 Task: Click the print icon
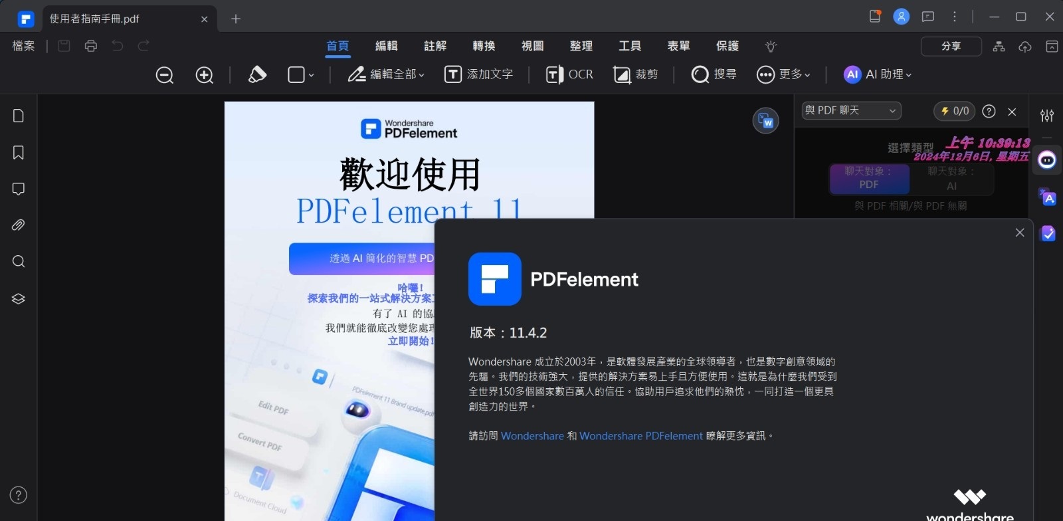91,46
